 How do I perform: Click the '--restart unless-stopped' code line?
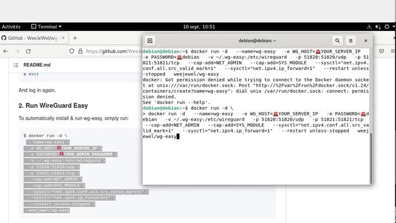point(59,204)
